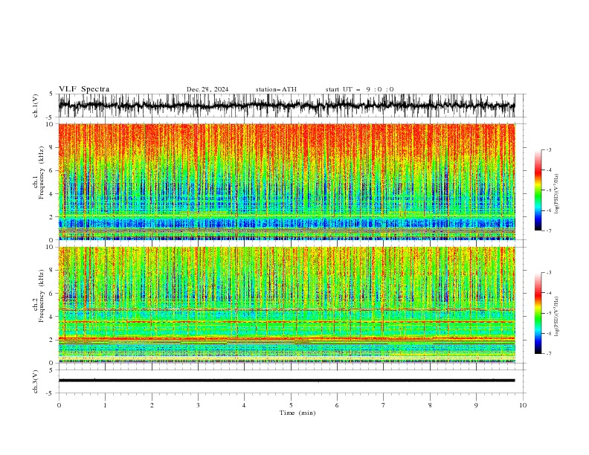This screenshot has height=455, width=589.
Task: Click the "ch.1 Frequency (kHz)" axis label
Action: pos(39,173)
